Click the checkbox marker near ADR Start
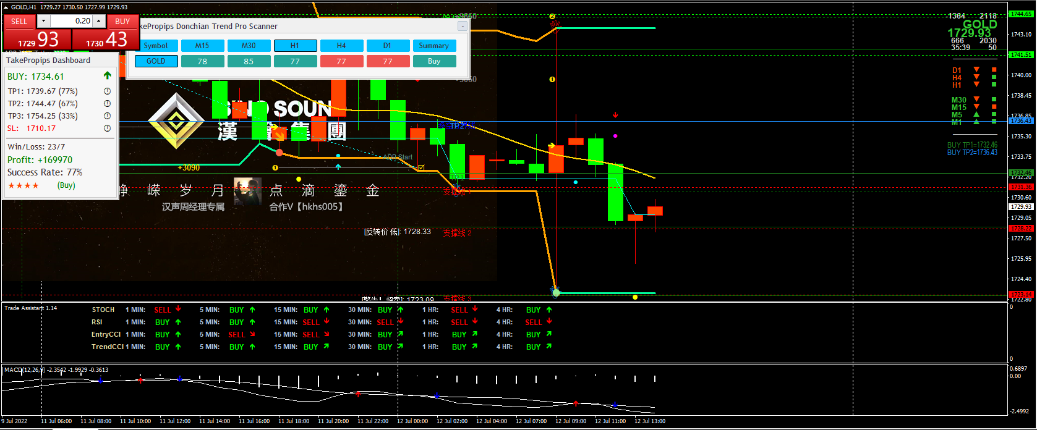Viewport: 1037px width, 430px height. tap(421, 167)
